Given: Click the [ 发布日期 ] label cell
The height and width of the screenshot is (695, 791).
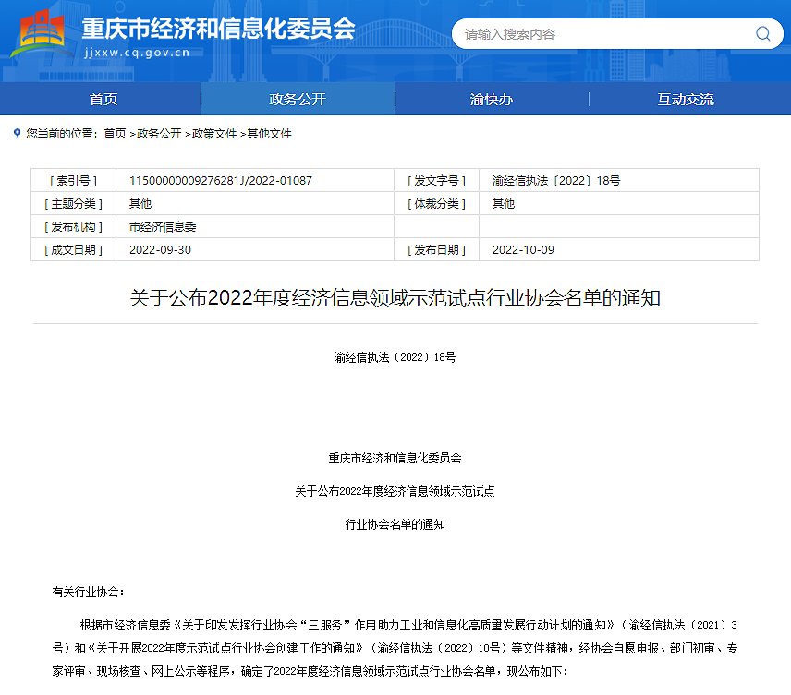Looking at the screenshot, I should [x=437, y=249].
